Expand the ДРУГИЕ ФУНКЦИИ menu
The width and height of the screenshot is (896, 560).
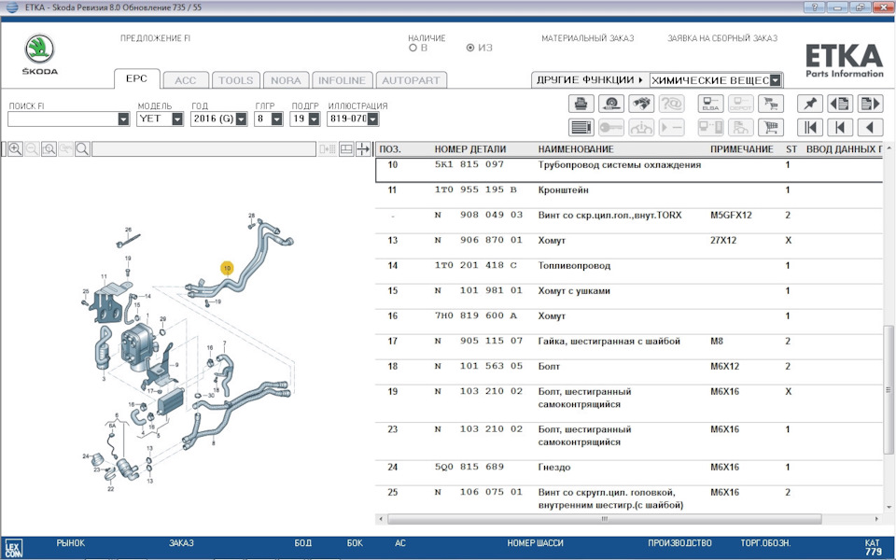(590, 80)
